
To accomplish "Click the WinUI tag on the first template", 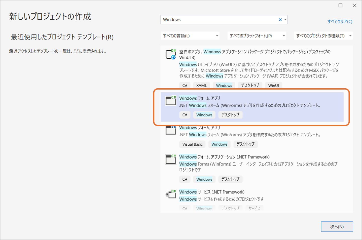I will [x=273, y=86].
